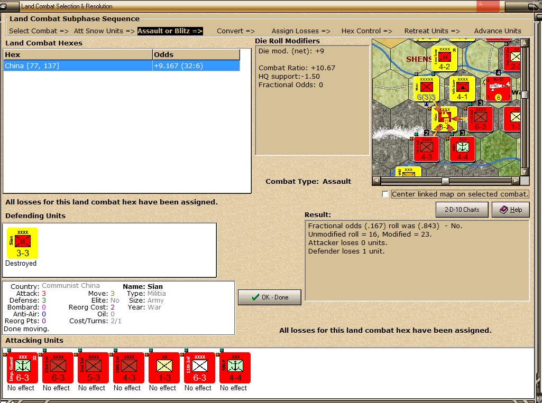Click the Odds column header
The image size is (542, 403).
(x=196, y=54)
